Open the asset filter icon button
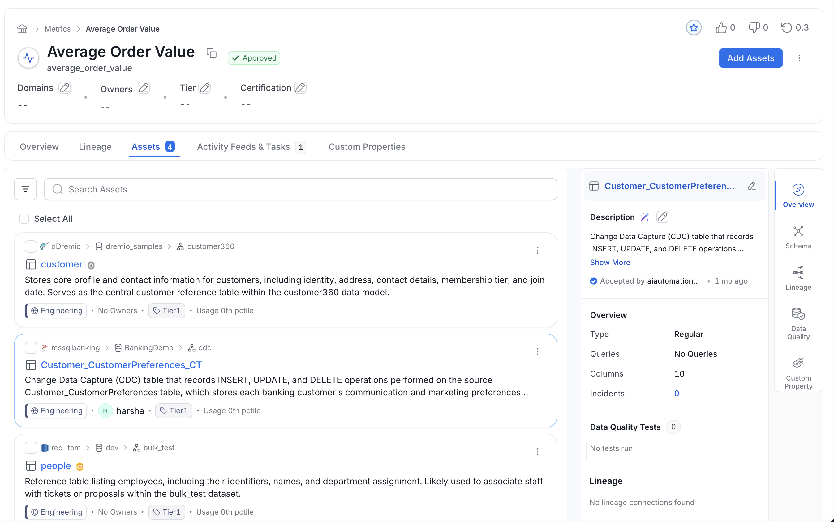Image resolution: width=834 pixels, height=522 pixels. point(25,189)
